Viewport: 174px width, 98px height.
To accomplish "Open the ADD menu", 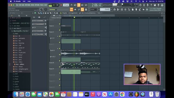I will coord(23,5).
